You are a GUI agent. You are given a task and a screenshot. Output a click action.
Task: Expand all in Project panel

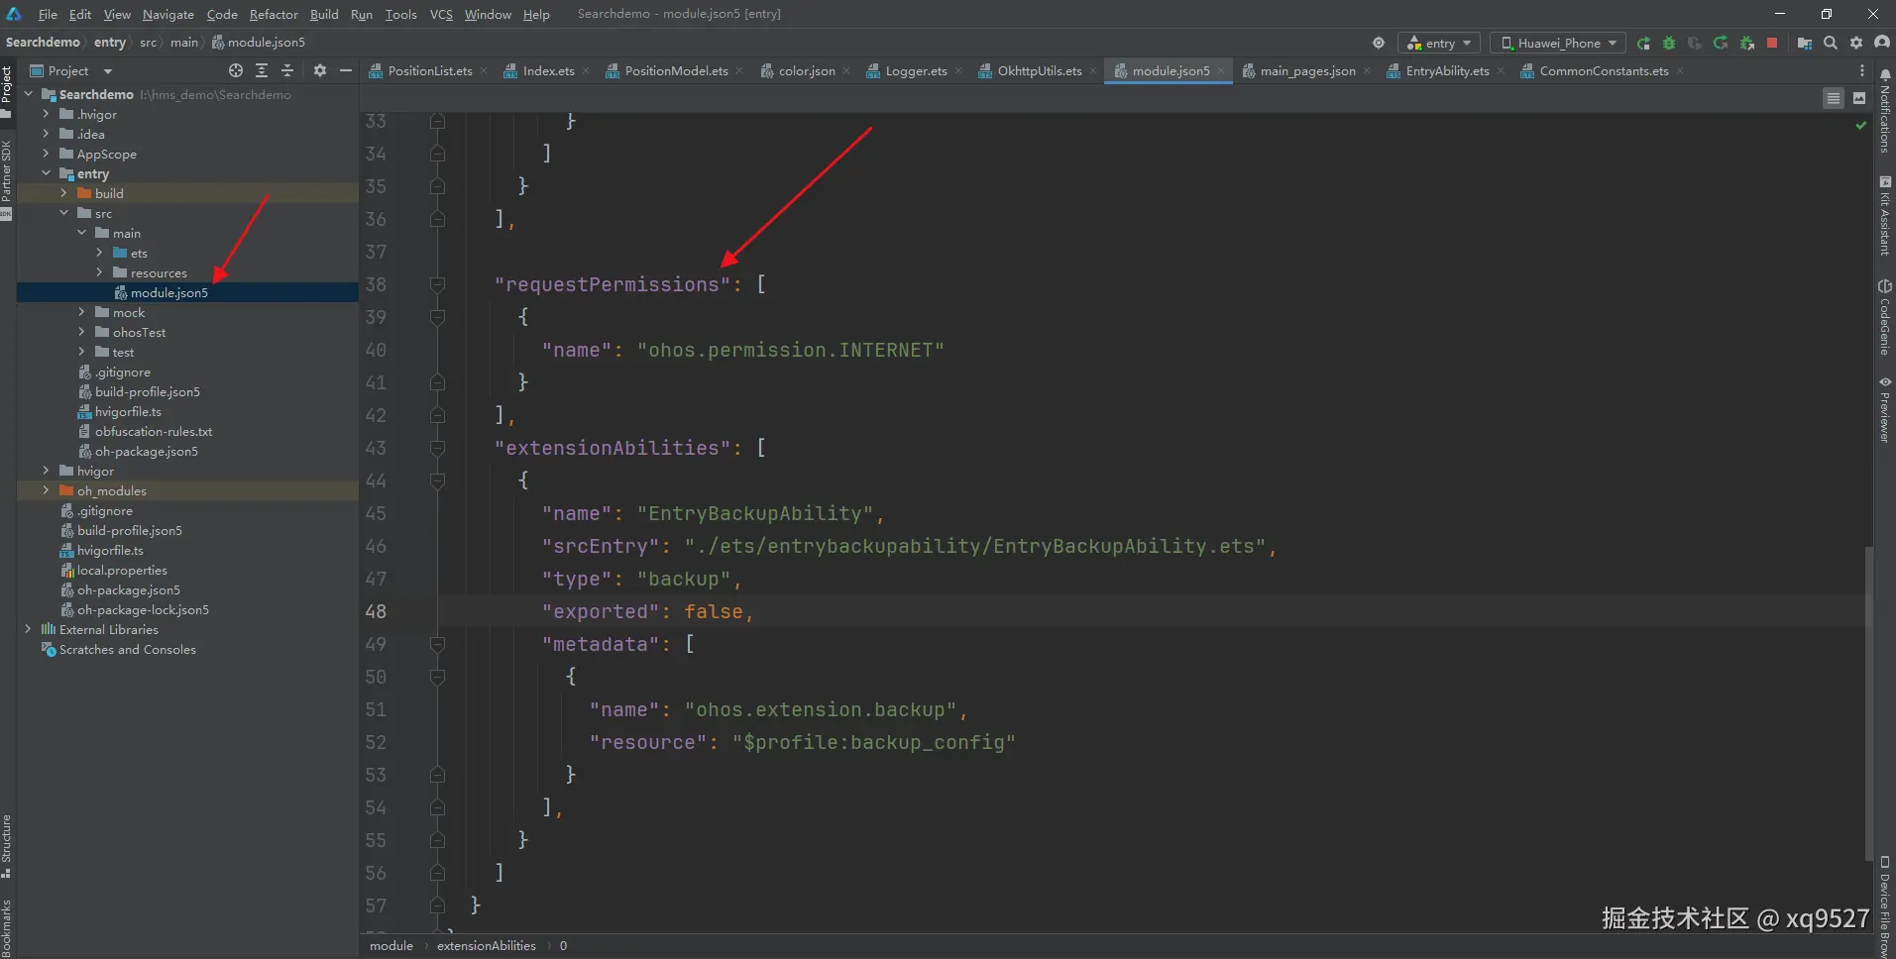click(262, 70)
